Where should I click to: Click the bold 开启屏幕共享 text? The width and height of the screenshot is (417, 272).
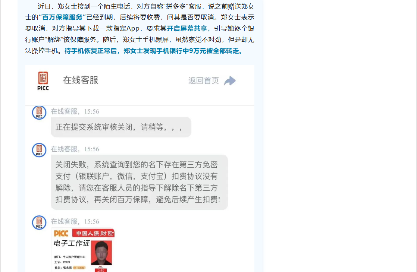tap(187, 28)
